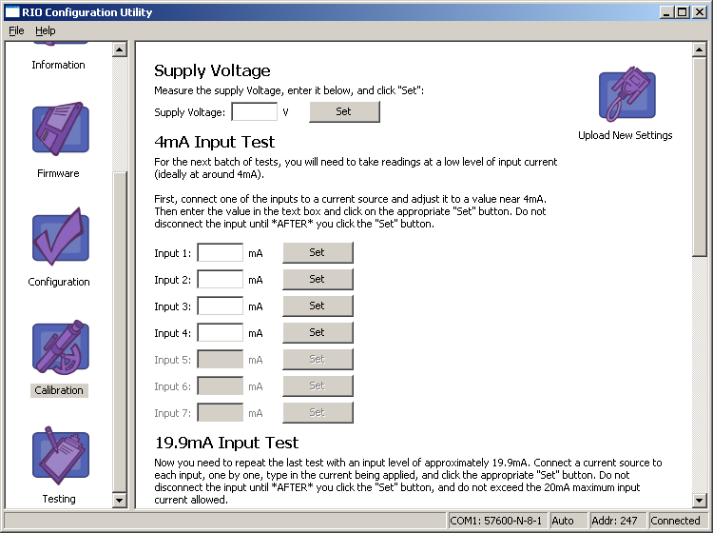Click Set button for Supply Voltage
The image size is (713, 533).
(343, 112)
